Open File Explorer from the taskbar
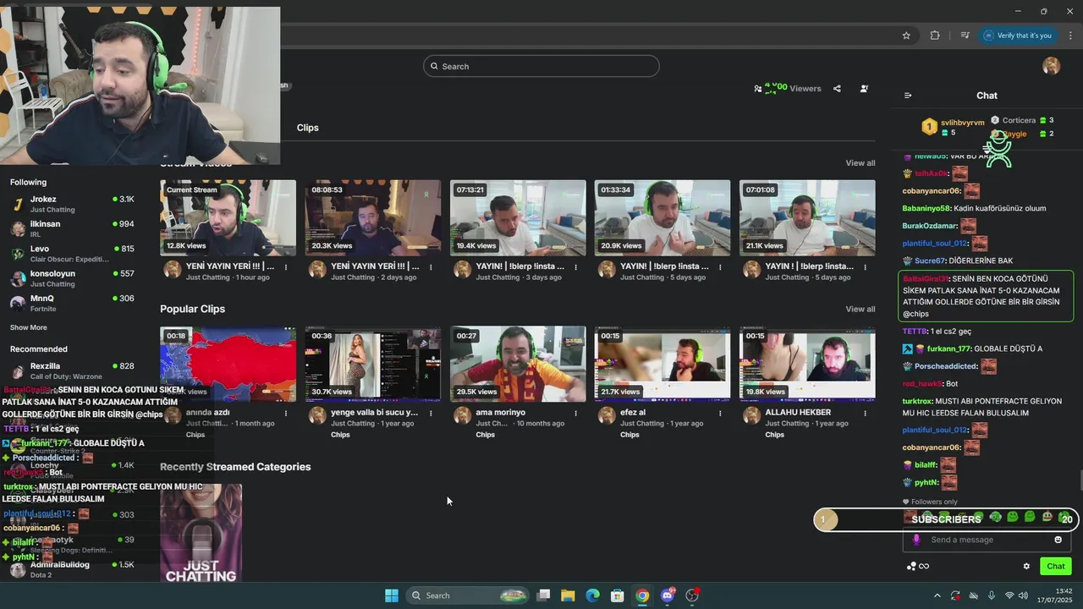The width and height of the screenshot is (1083, 609). point(568,595)
